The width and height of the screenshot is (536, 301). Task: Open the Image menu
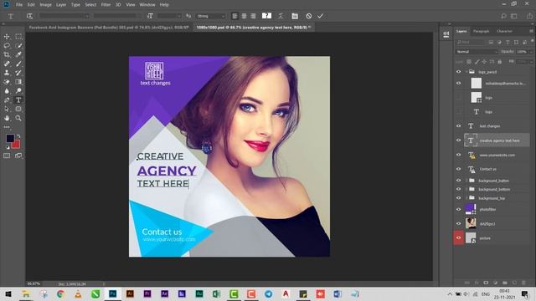[x=45, y=5]
